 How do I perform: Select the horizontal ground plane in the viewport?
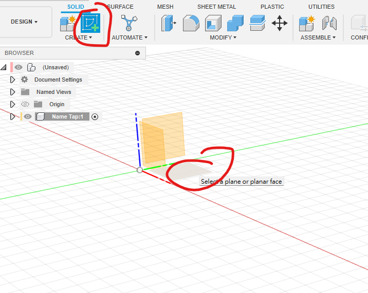(188, 170)
